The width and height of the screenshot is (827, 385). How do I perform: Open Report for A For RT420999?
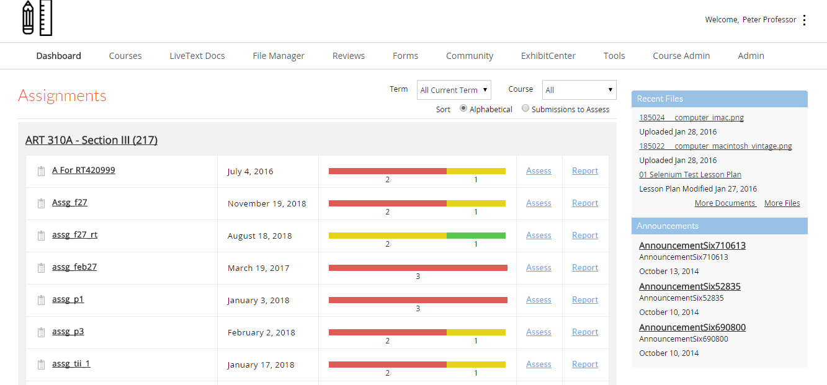[585, 171]
